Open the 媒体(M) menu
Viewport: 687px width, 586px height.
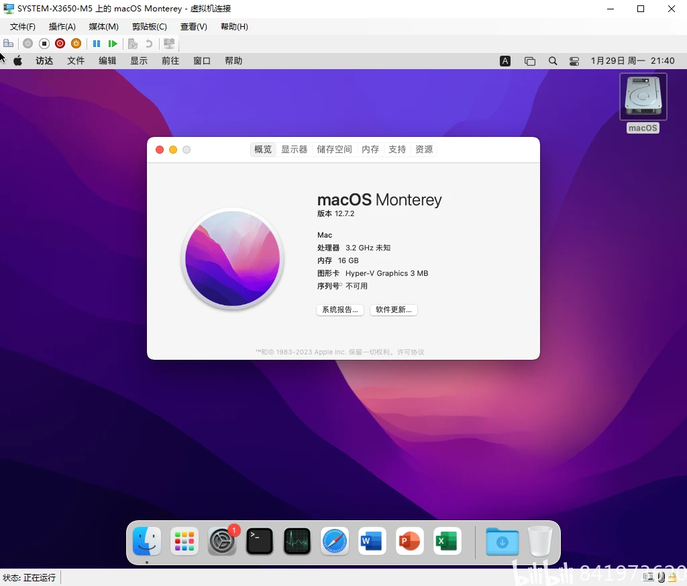tap(104, 27)
